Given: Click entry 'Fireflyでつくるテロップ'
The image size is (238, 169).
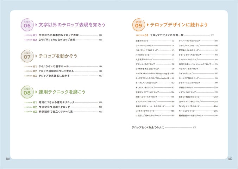Looking at the screenshot, I should click(x=189, y=106).
